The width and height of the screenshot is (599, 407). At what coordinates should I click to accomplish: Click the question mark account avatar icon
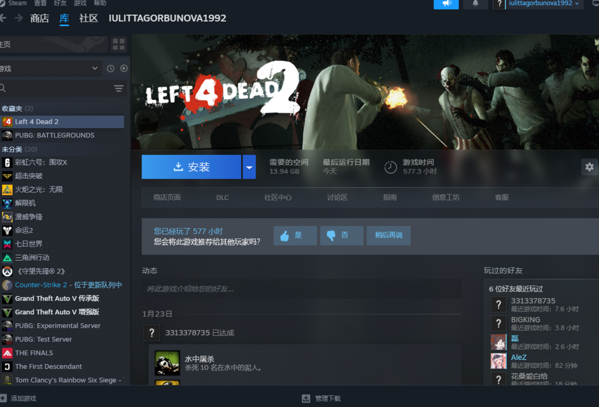coord(499,4)
